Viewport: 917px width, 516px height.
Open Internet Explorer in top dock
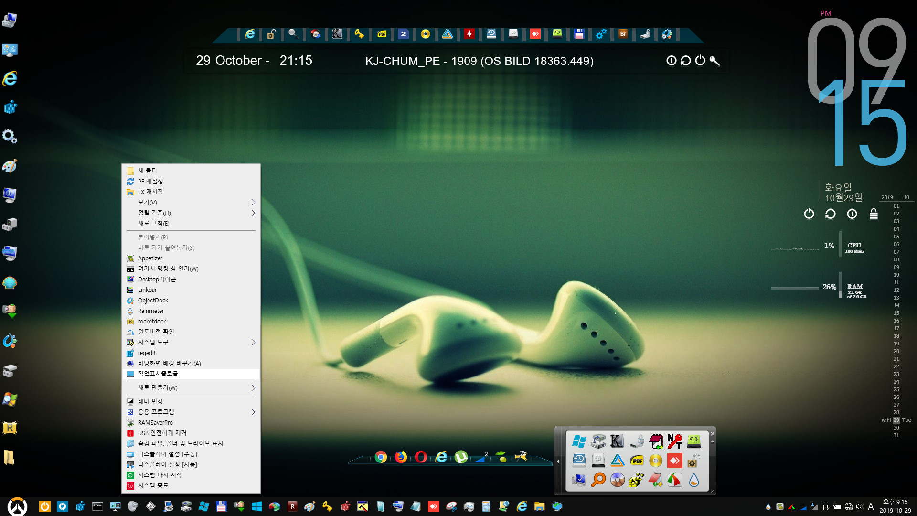[250, 34]
